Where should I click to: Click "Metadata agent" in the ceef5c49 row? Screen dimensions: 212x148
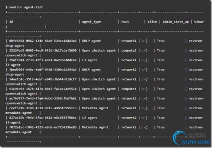[x=95, y=108]
